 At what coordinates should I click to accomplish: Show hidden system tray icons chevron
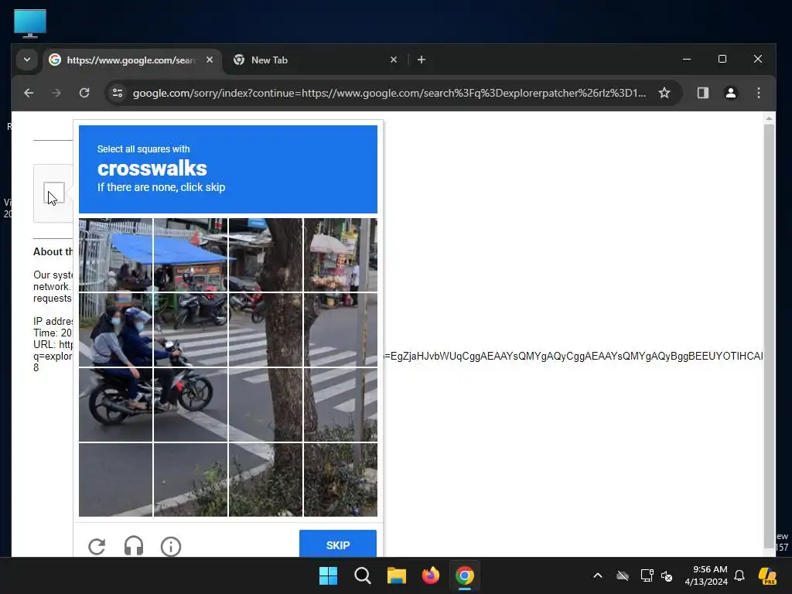click(598, 575)
